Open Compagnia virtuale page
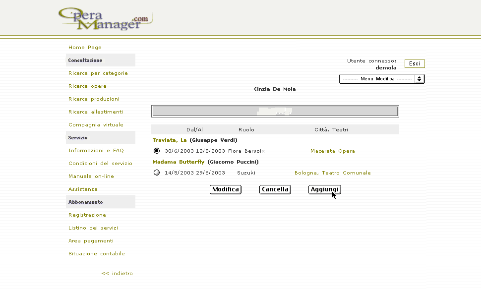Screen dimensions: 481x289 96,125
